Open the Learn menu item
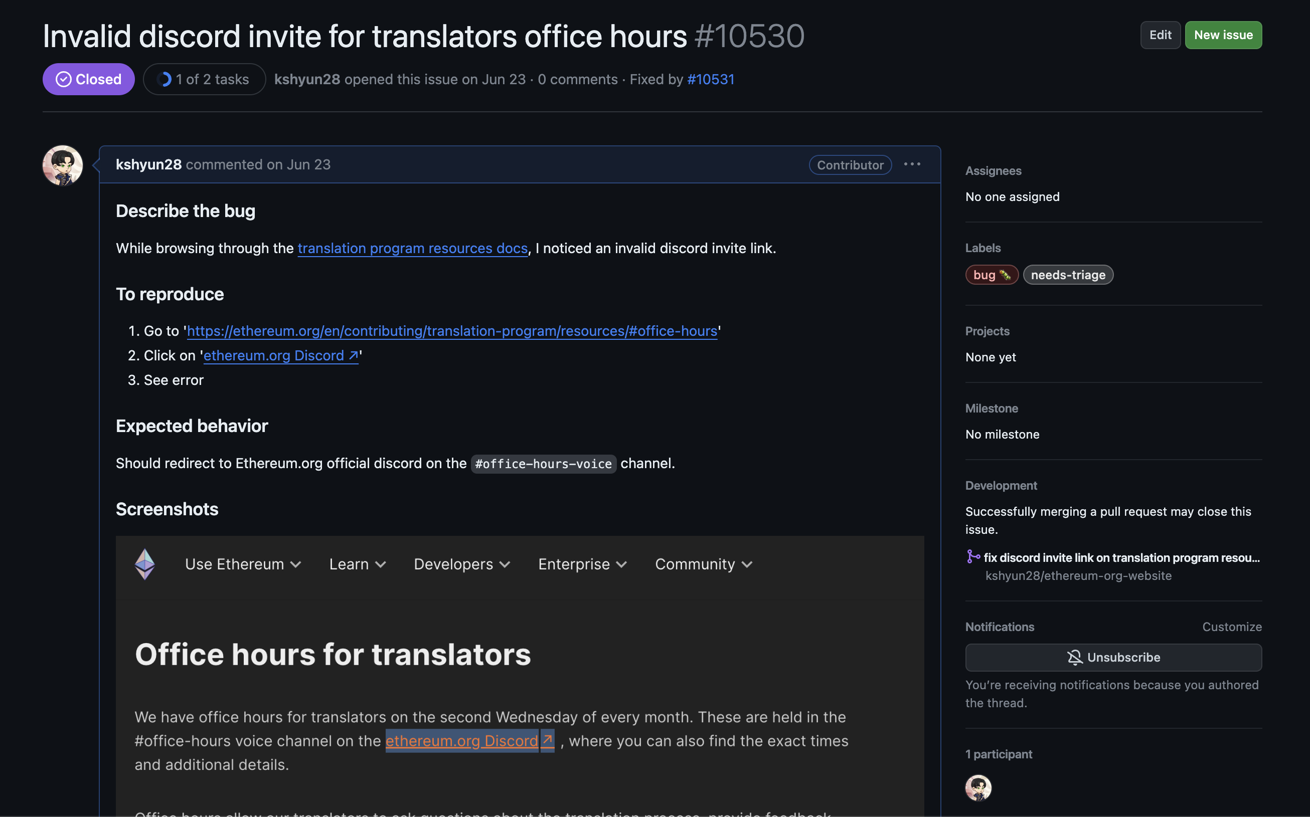The height and width of the screenshot is (817, 1310). click(x=357, y=563)
